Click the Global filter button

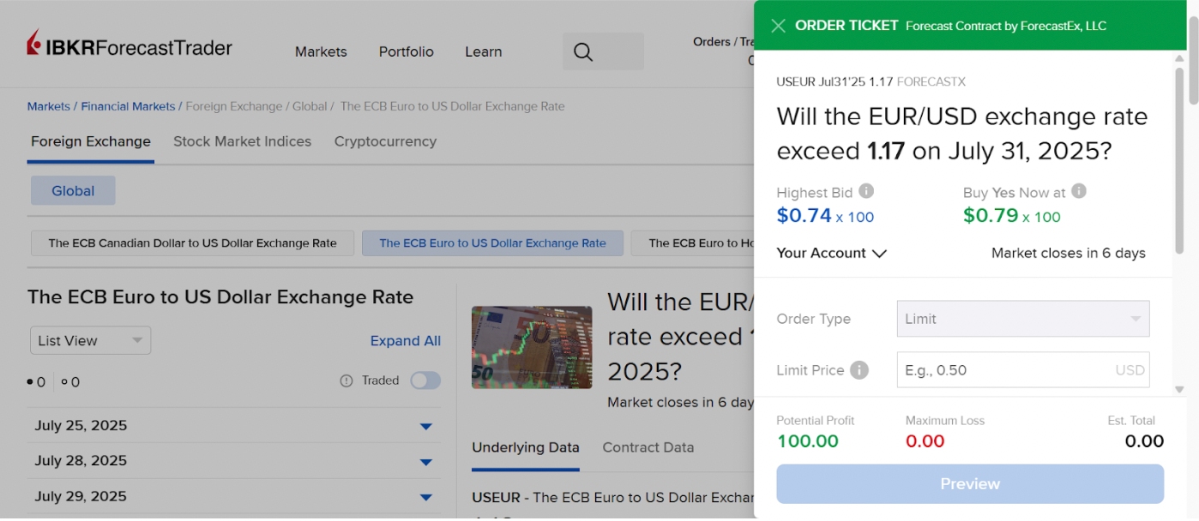73,191
